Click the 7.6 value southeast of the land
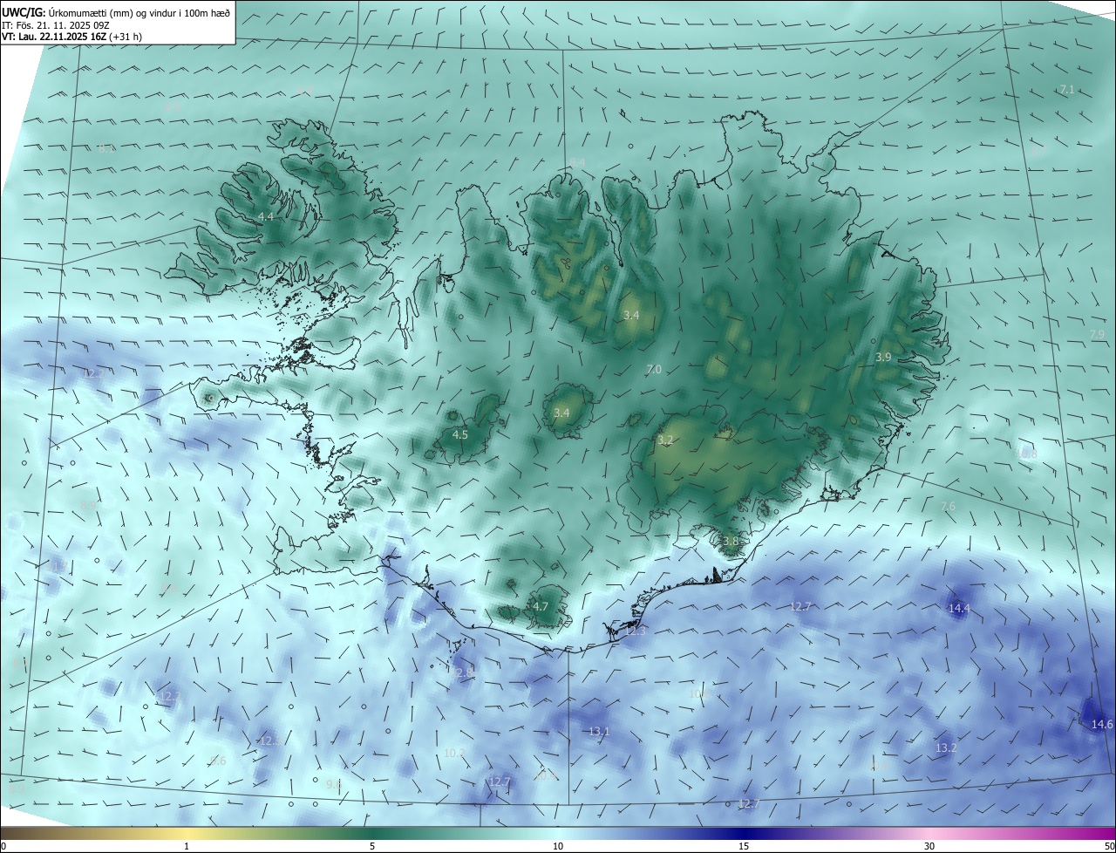1116x853 pixels. (948, 507)
